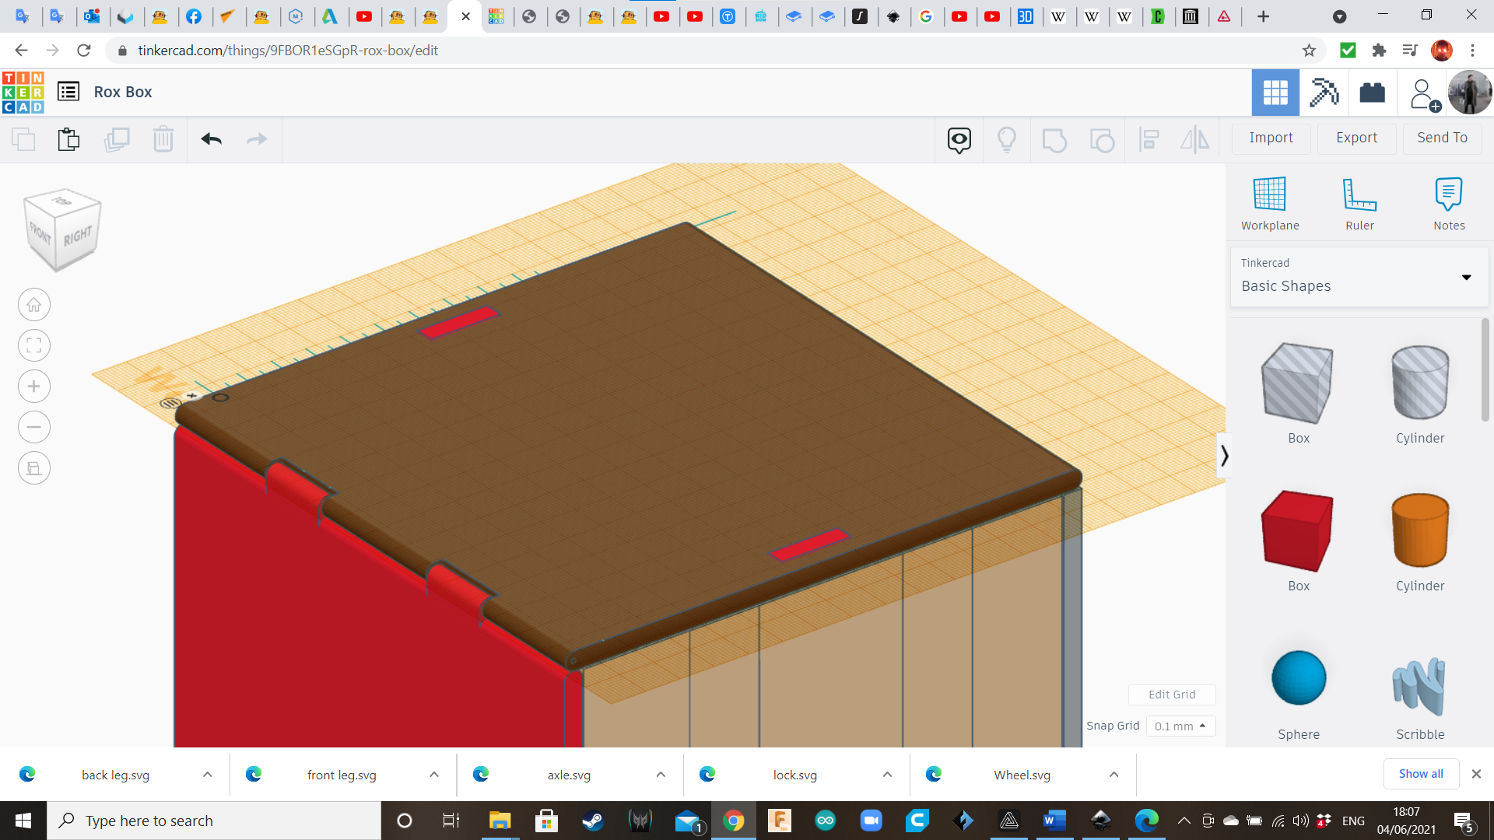The image size is (1494, 840).
Task: Collapse the shapes panel with chevron
Action: pos(1224,455)
